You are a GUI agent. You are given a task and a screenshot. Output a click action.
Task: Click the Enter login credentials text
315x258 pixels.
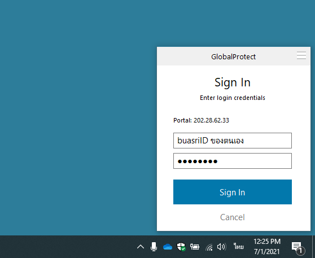click(233, 98)
